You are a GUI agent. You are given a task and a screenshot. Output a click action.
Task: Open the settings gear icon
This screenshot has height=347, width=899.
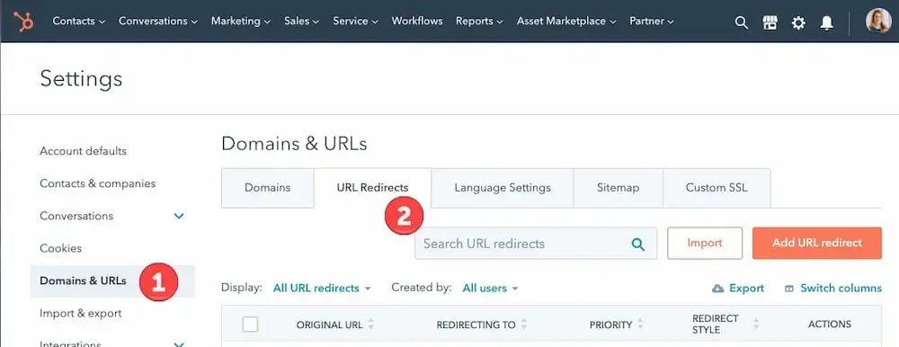point(798,22)
